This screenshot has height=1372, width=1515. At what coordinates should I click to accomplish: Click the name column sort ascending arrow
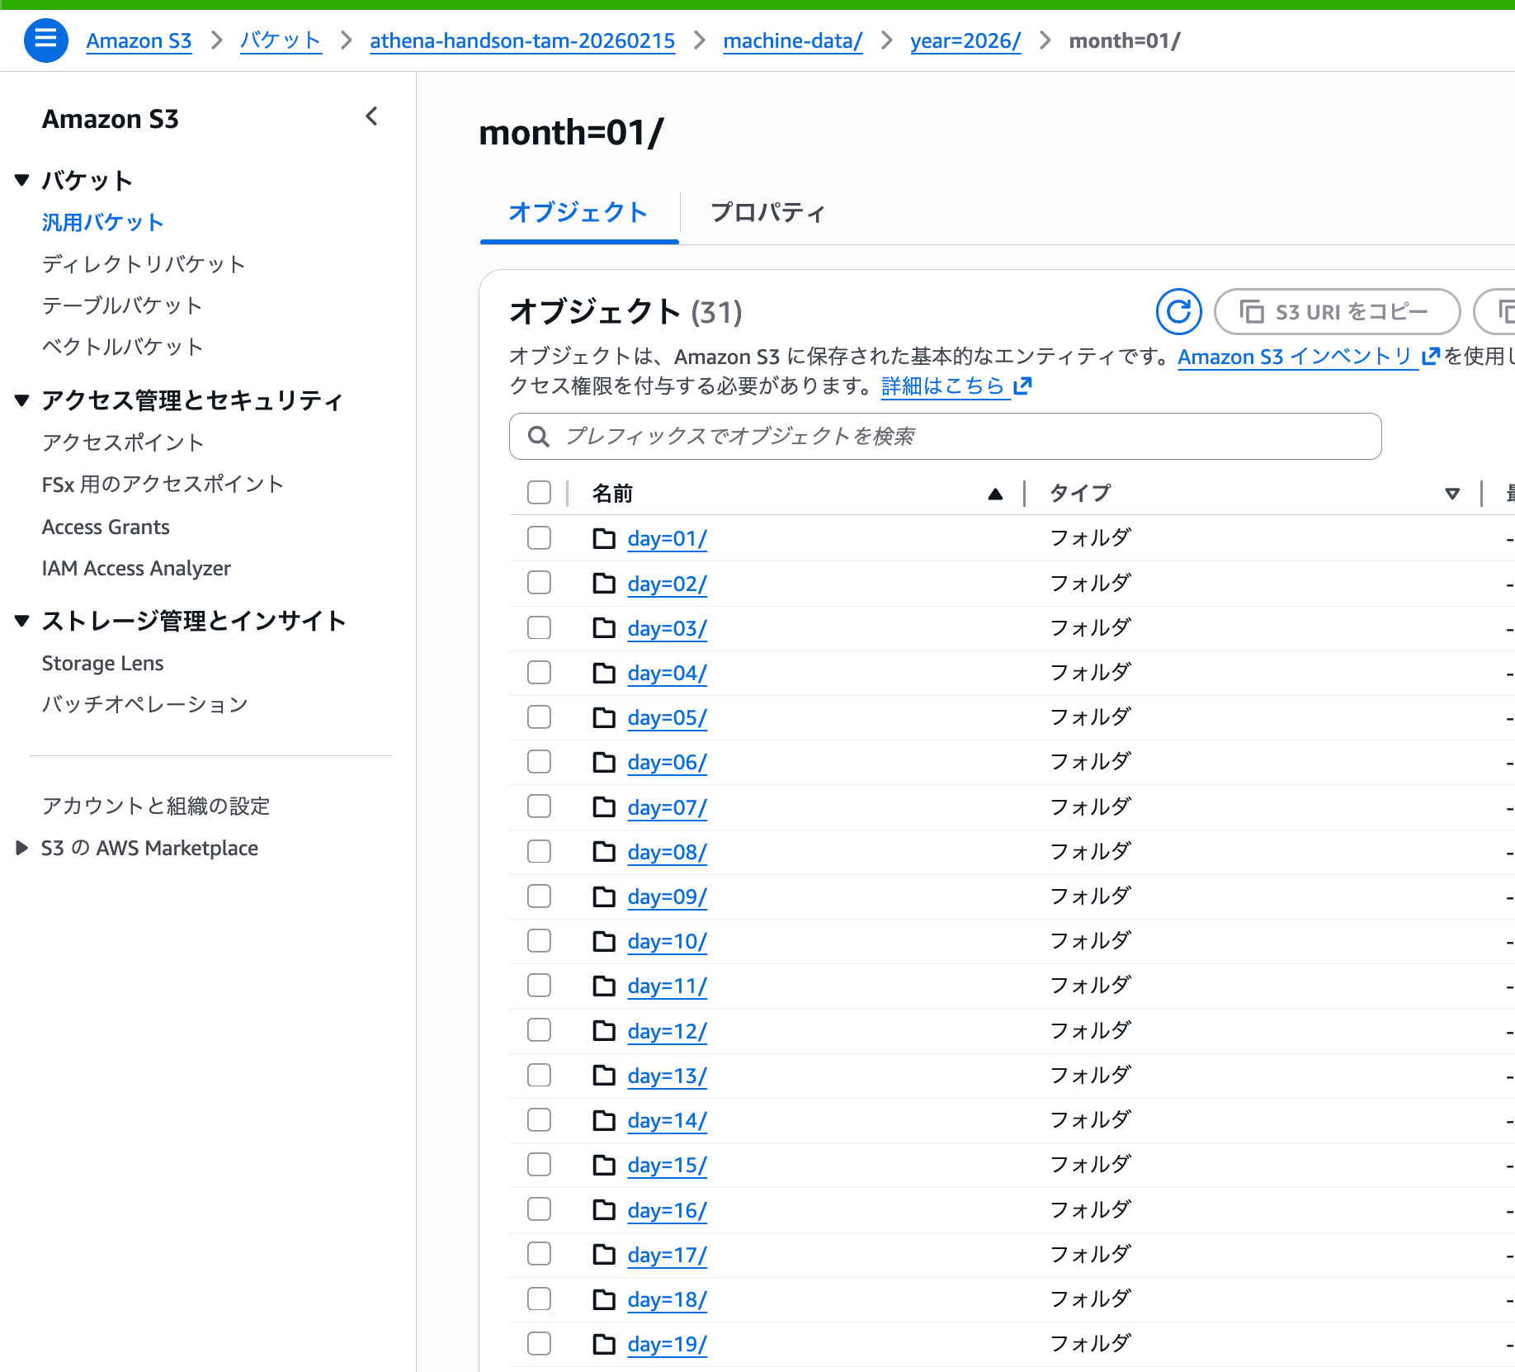click(x=995, y=494)
